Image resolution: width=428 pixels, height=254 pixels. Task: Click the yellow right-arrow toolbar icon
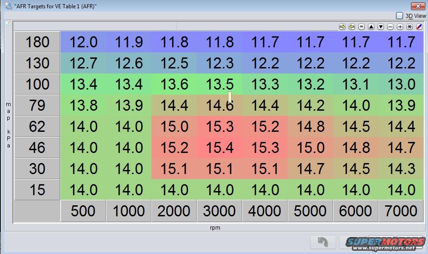342,27
